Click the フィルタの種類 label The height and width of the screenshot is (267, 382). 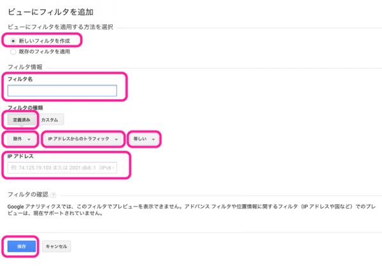pos(25,107)
